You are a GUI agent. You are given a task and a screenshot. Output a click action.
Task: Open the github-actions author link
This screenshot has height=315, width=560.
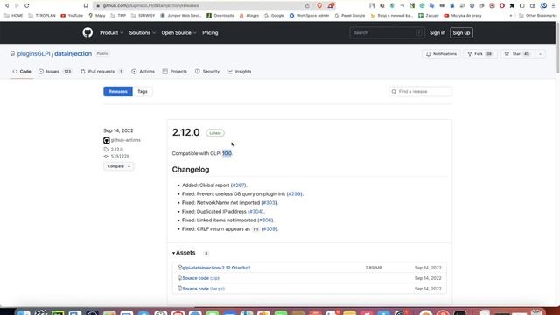125,140
